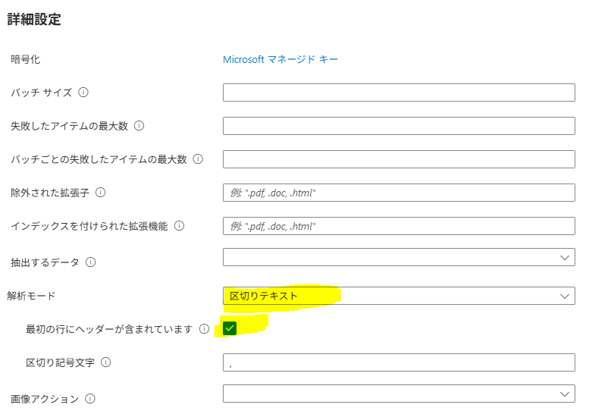This screenshot has width=589, height=411.
Task: Click info icon for 最初の行にヘッダーが含まれています
Action: (203, 329)
